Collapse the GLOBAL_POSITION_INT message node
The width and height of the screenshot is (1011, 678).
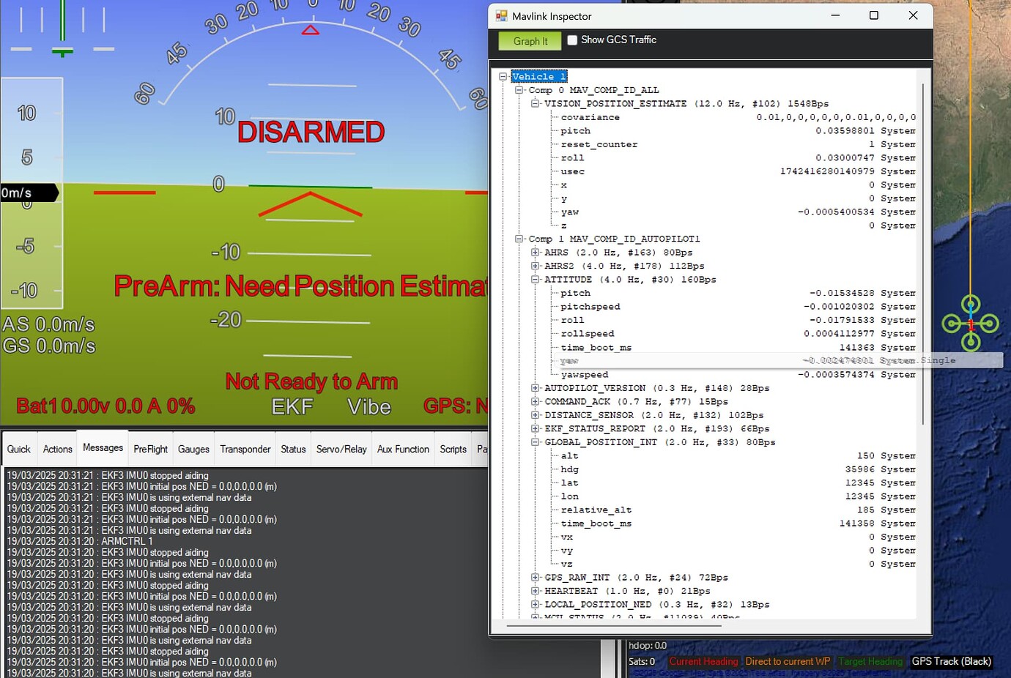point(534,442)
